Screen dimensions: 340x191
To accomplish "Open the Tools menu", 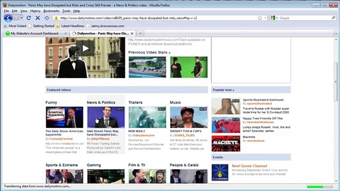I will point(66,11).
